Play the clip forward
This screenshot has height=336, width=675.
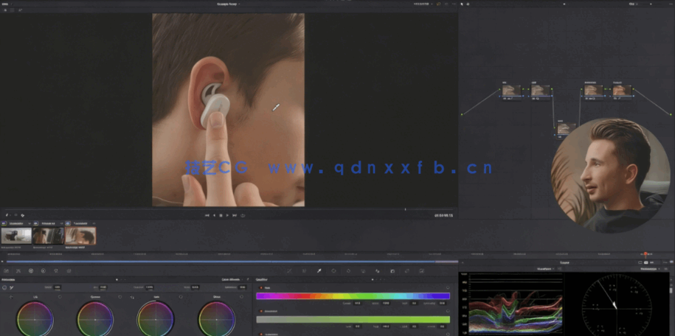[x=227, y=216]
